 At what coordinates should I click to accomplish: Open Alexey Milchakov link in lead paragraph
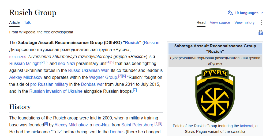tap(26, 77)
